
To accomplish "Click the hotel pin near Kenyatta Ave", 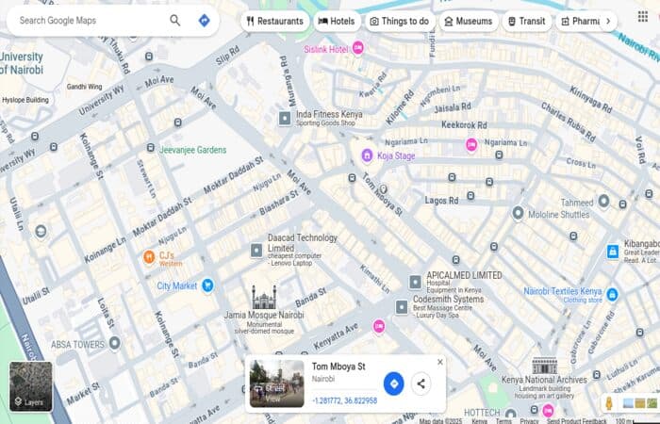I will pyautogui.click(x=379, y=326).
